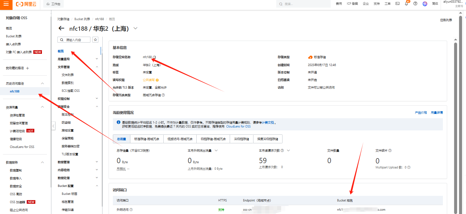
Task: Open the 本月外网流出流量 dropdown
Action: [x=216, y=151]
